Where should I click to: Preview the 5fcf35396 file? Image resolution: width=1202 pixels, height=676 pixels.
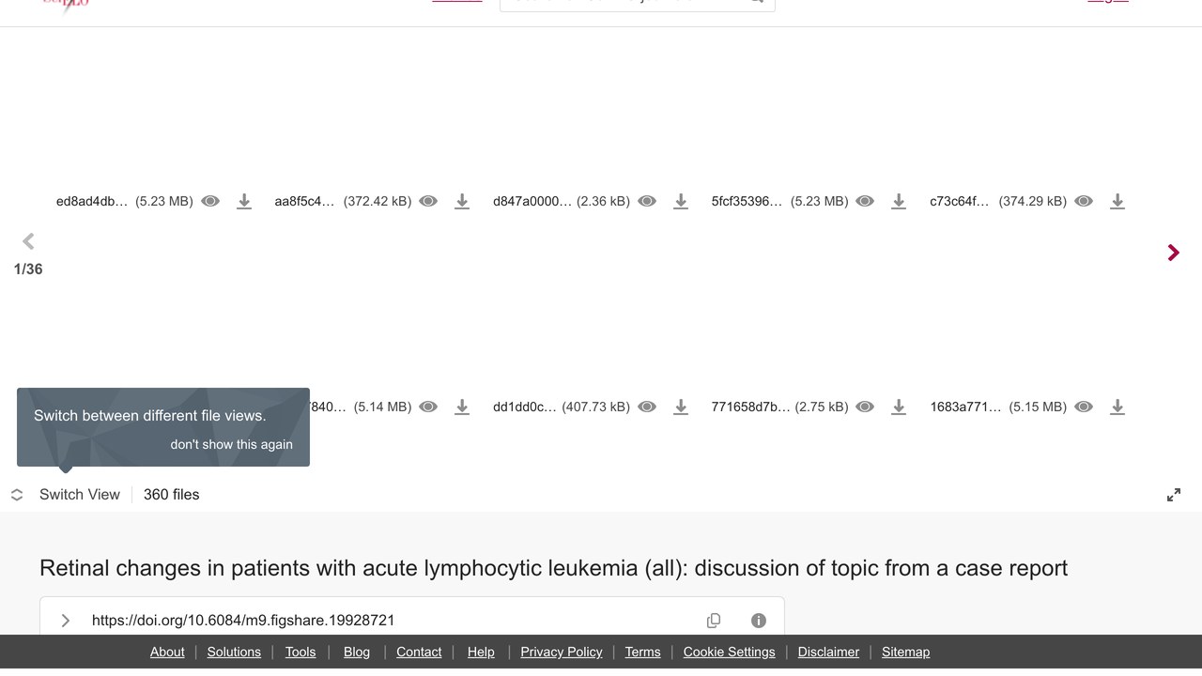865,201
